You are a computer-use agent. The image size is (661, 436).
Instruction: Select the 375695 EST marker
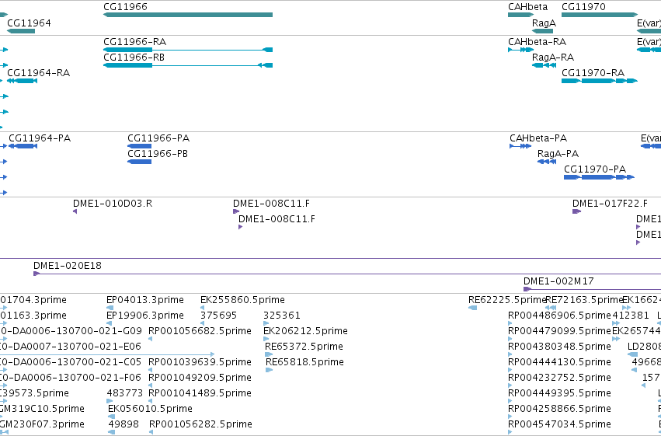coord(203,324)
